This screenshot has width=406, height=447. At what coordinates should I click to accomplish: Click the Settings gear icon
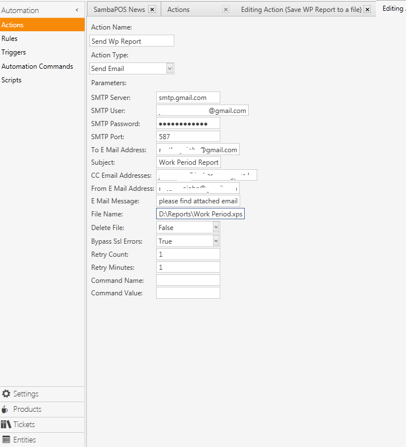tap(6, 394)
